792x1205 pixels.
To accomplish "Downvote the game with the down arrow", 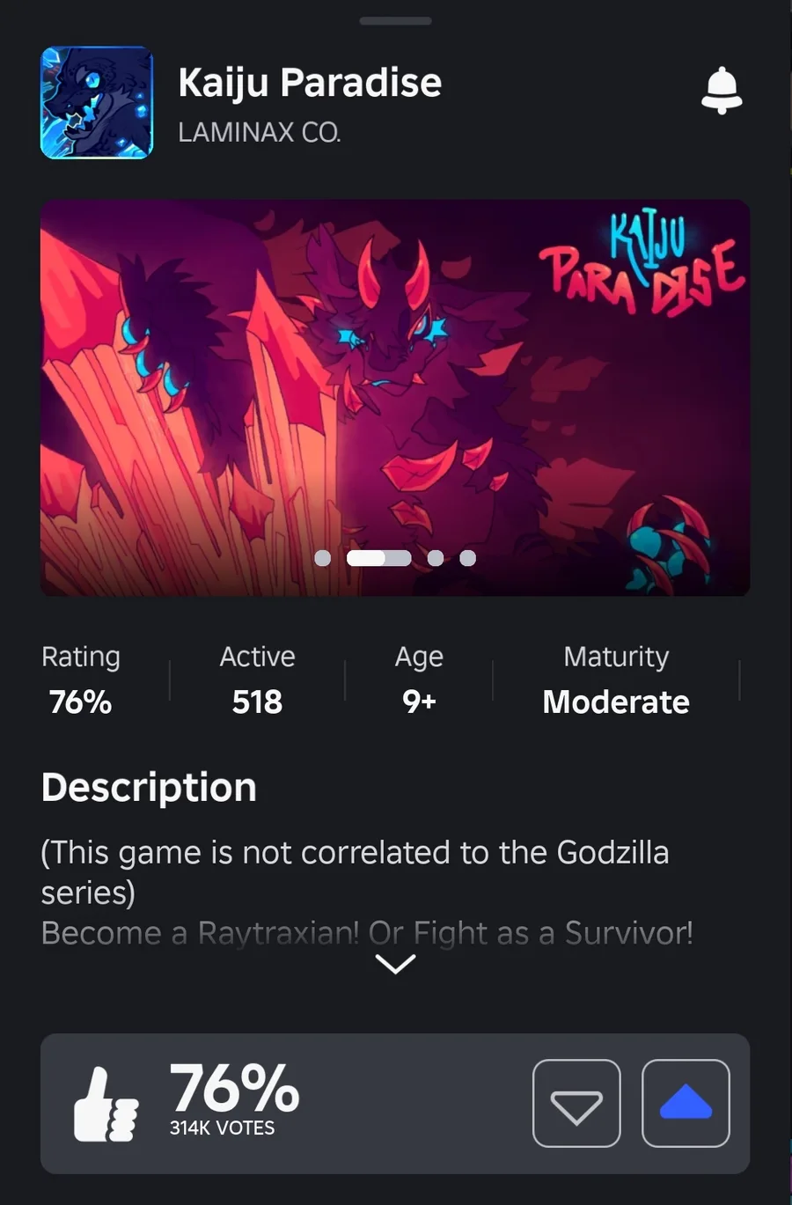I will pyautogui.click(x=576, y=1103).
